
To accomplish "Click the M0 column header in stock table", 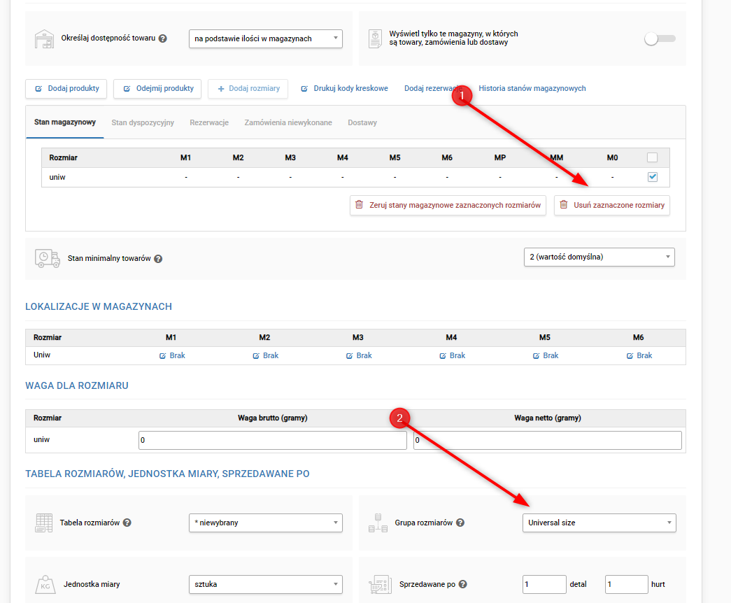I will [612, 157].
